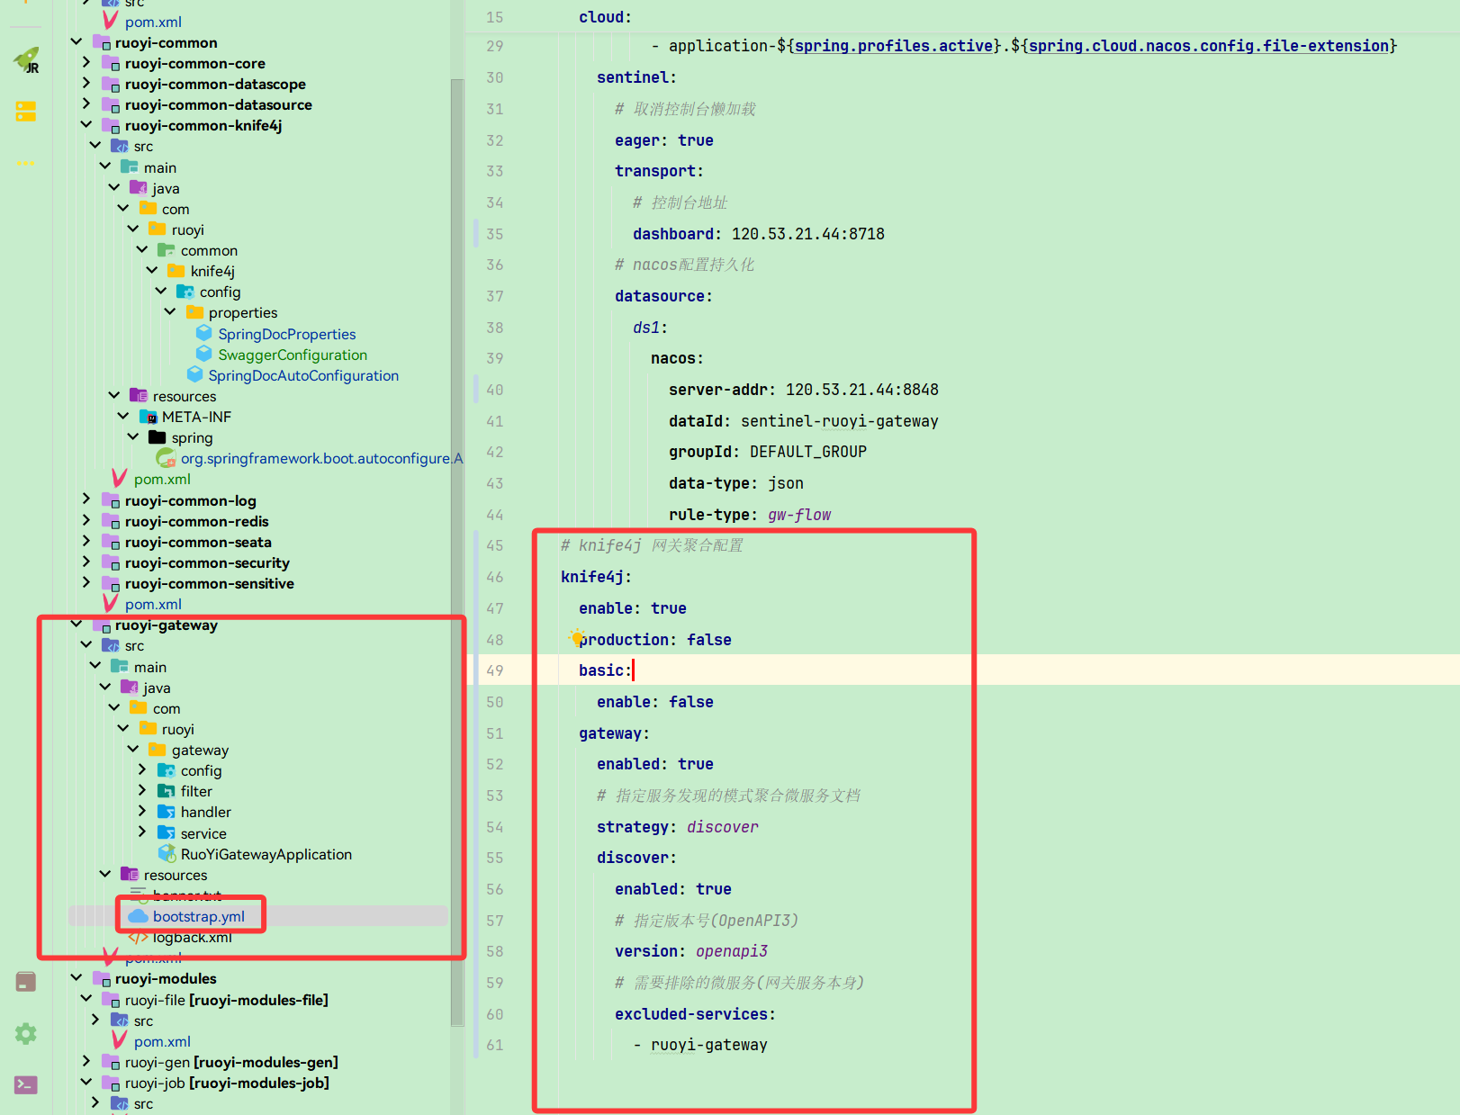Click the yellow Structure panel icon in sidebar
The image size is (1460, 1115).
pos(25,111)
